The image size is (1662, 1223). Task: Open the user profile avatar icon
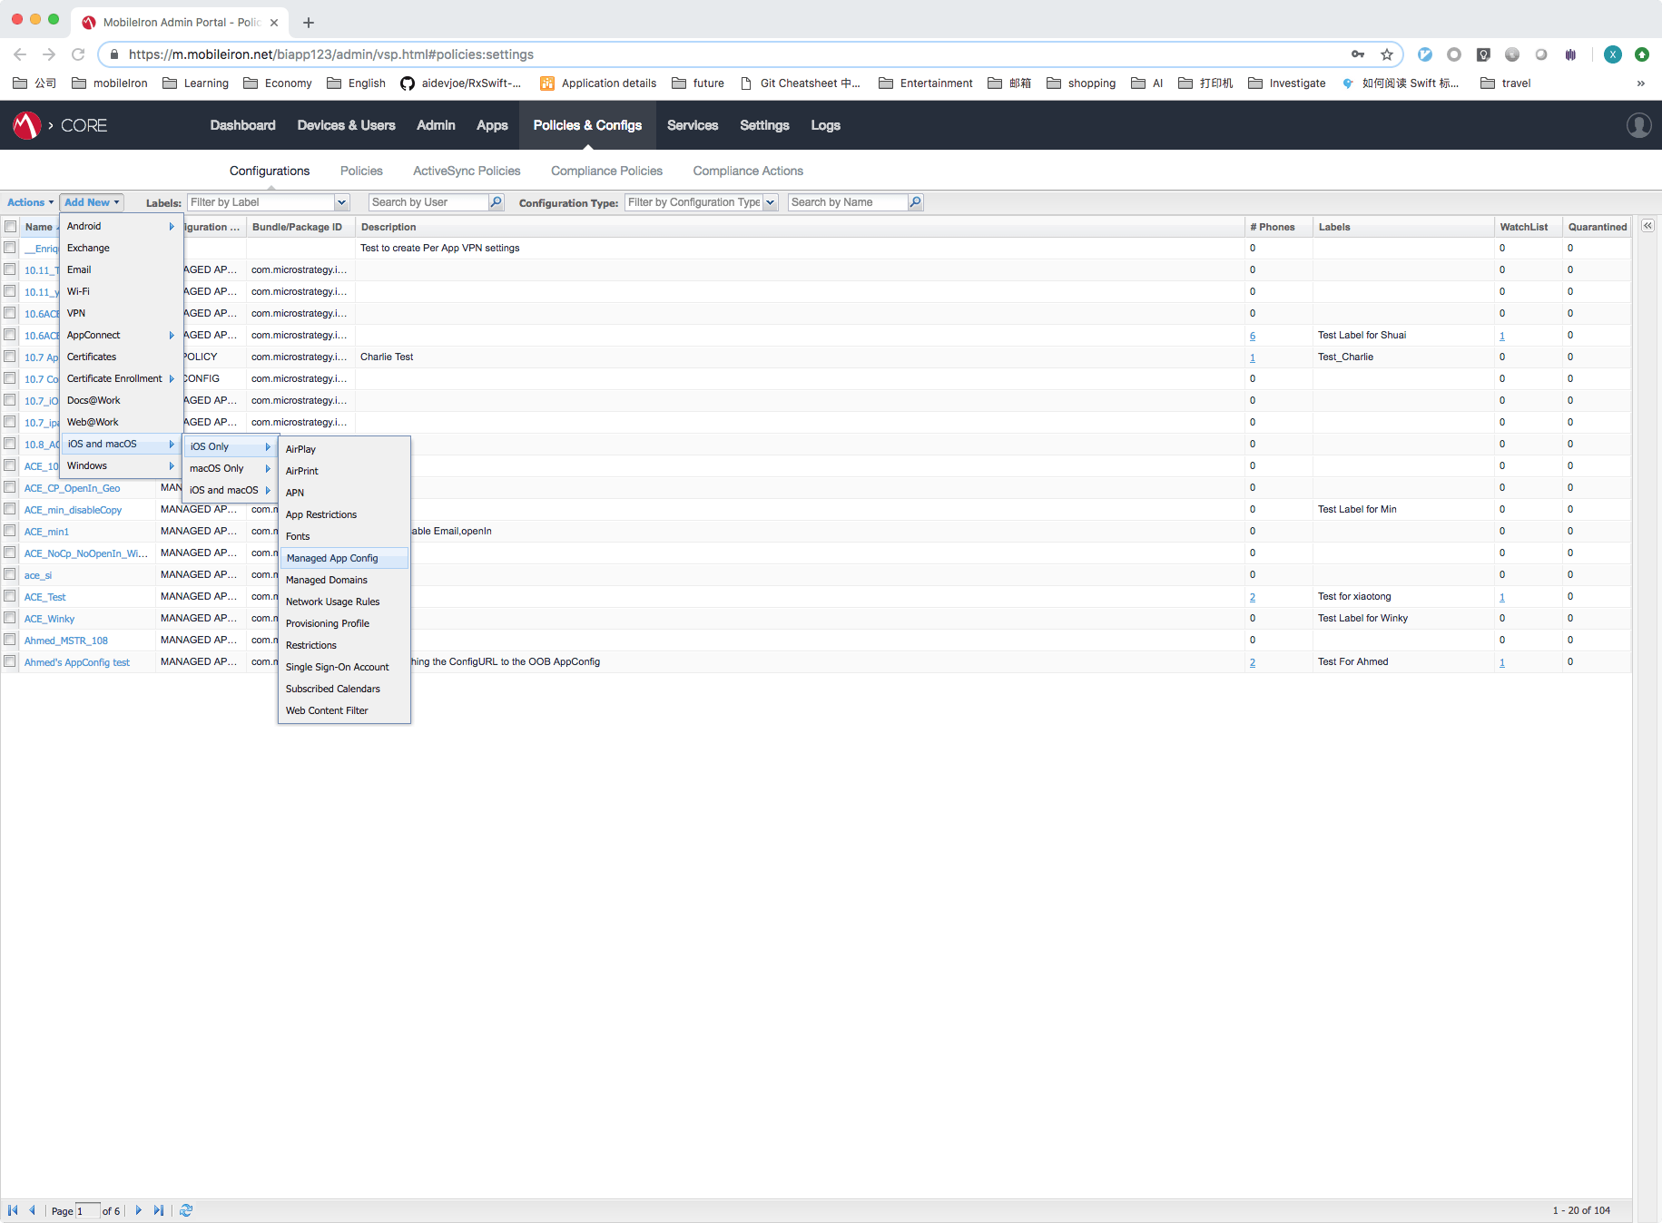pyautogui.click(x=1639, y=125)
